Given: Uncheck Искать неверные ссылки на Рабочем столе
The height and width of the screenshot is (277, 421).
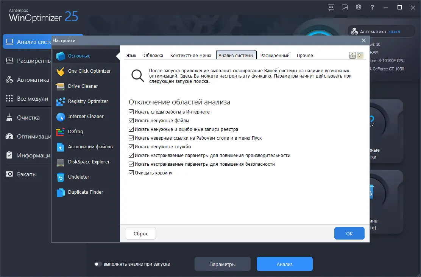Looking at the screenshot, I should pos(131,138).
